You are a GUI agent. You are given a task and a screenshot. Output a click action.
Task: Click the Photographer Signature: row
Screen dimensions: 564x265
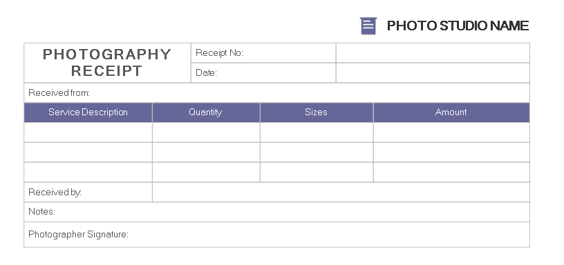tap(276, 235)
